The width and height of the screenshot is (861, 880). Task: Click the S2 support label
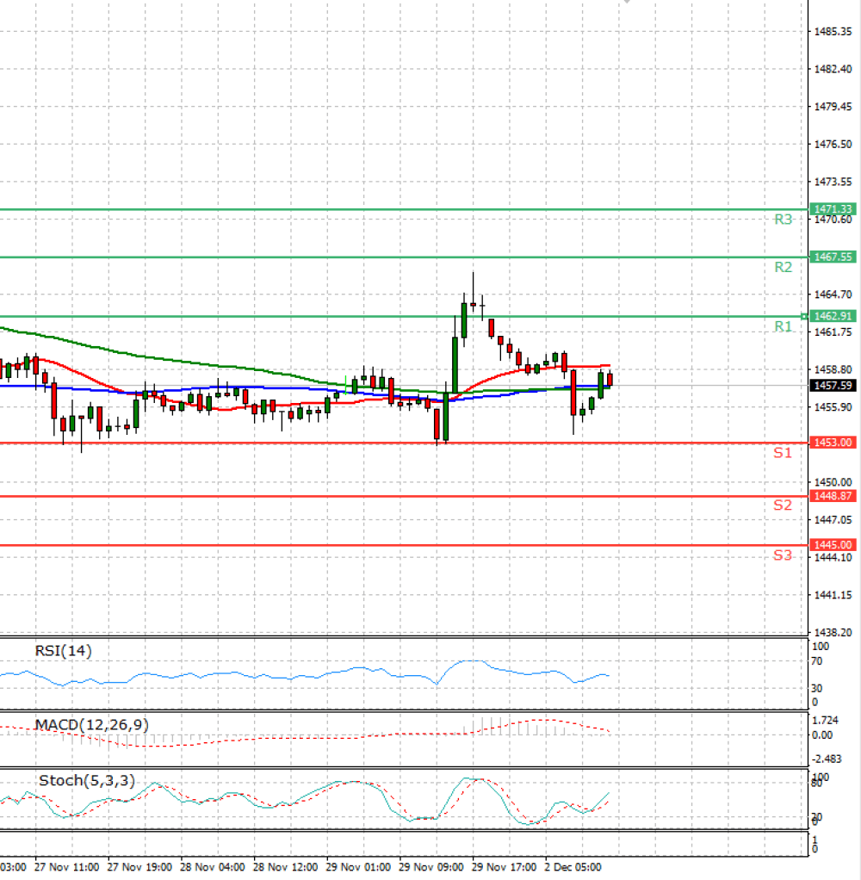pos(783,505)
